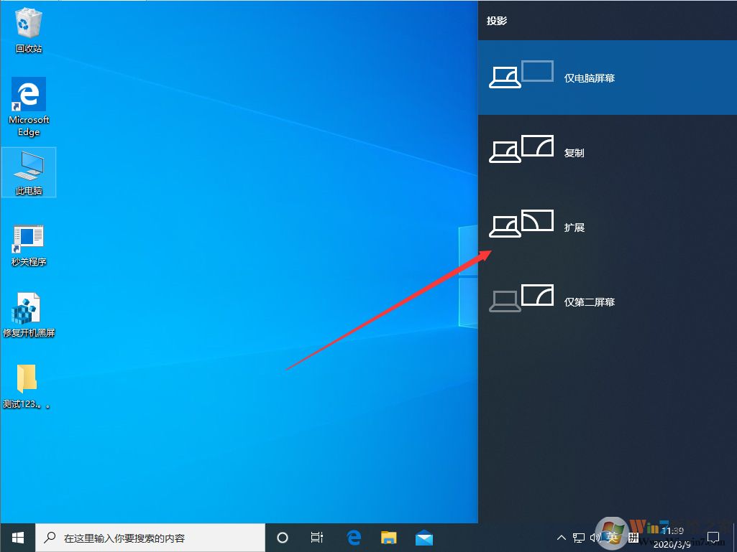The width and height of the screenshot is (737, 552).
Task: Expand hidden icons in the system tray
Action: pyautogui.click(x=561, y=537)
